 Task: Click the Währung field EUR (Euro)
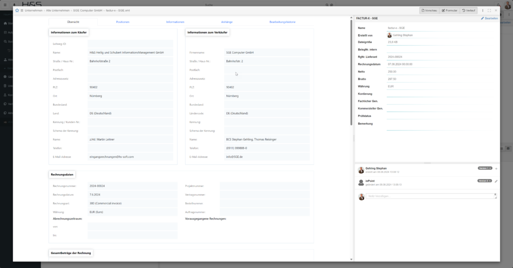(x=132, y=212)
